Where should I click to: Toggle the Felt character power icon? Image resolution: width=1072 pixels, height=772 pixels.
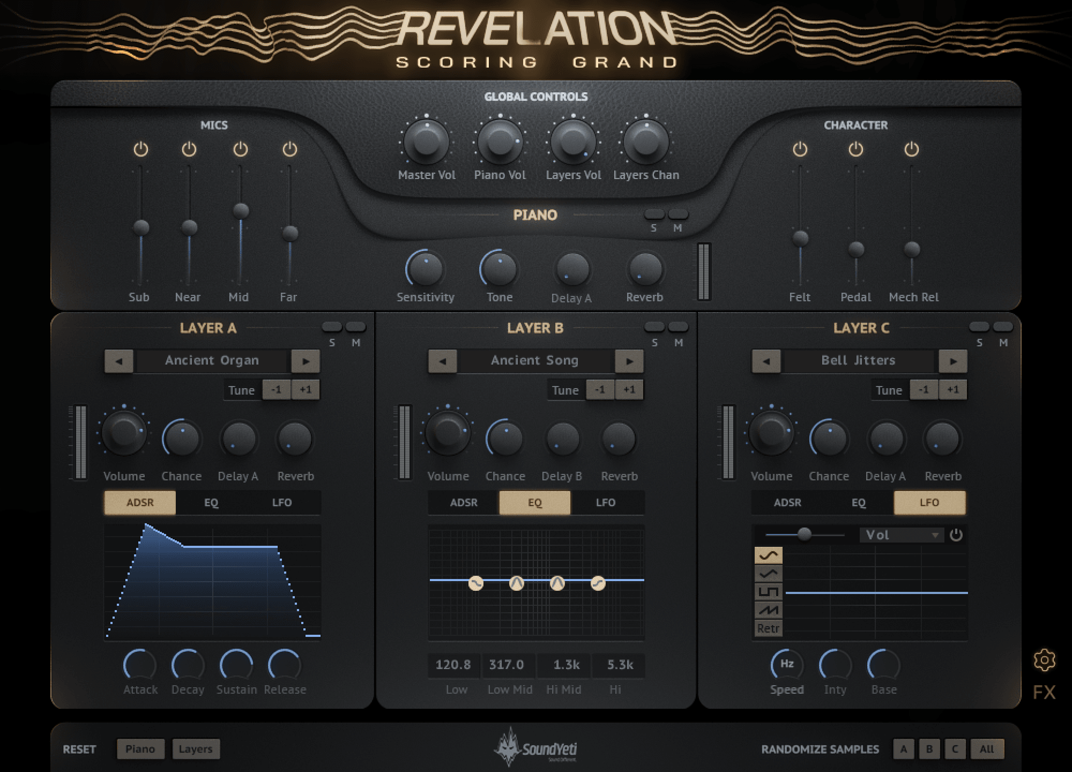click(x=800, y=149)
